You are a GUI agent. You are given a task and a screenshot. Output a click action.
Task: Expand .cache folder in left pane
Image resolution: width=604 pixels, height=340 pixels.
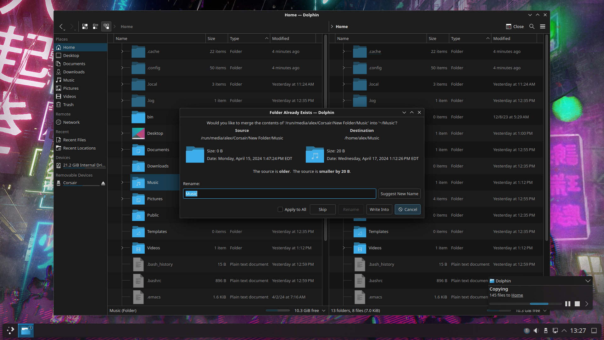coord(122,51)
